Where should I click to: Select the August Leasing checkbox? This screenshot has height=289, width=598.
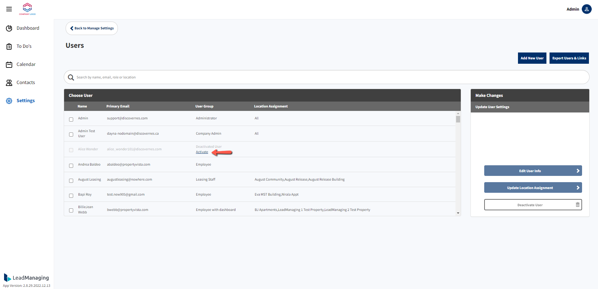[71, 181]
